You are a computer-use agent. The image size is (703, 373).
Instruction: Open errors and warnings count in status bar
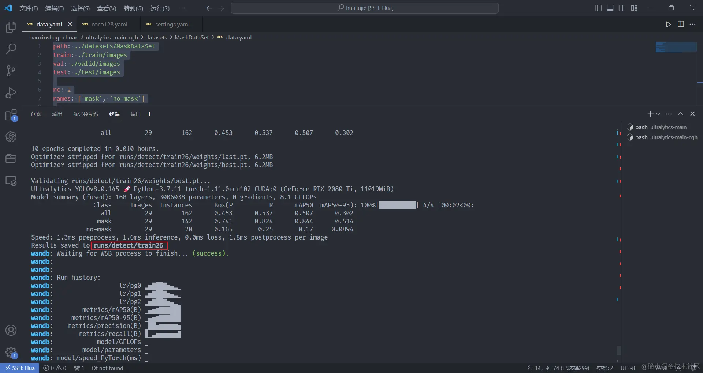click(55, 368)
